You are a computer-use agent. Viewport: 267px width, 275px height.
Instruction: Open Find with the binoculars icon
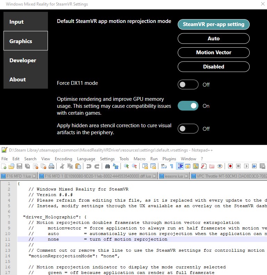tap(107, 166)
